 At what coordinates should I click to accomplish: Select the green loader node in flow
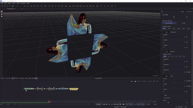tap(29, 89)
